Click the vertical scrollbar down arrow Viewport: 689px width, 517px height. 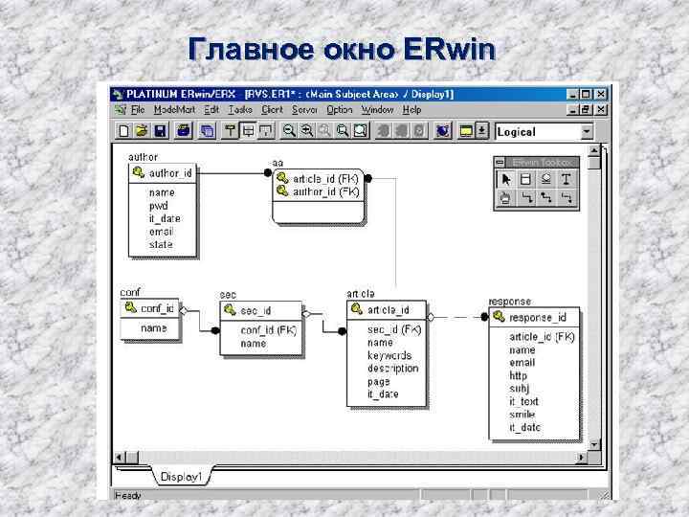594,444
